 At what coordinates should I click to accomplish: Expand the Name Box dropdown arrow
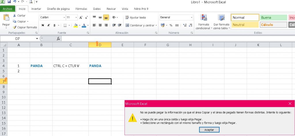[37, 39]
